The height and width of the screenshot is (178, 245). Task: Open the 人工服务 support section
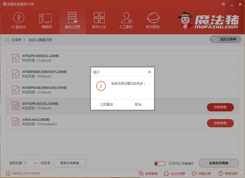pyautogui.click(x=126, y=20)
